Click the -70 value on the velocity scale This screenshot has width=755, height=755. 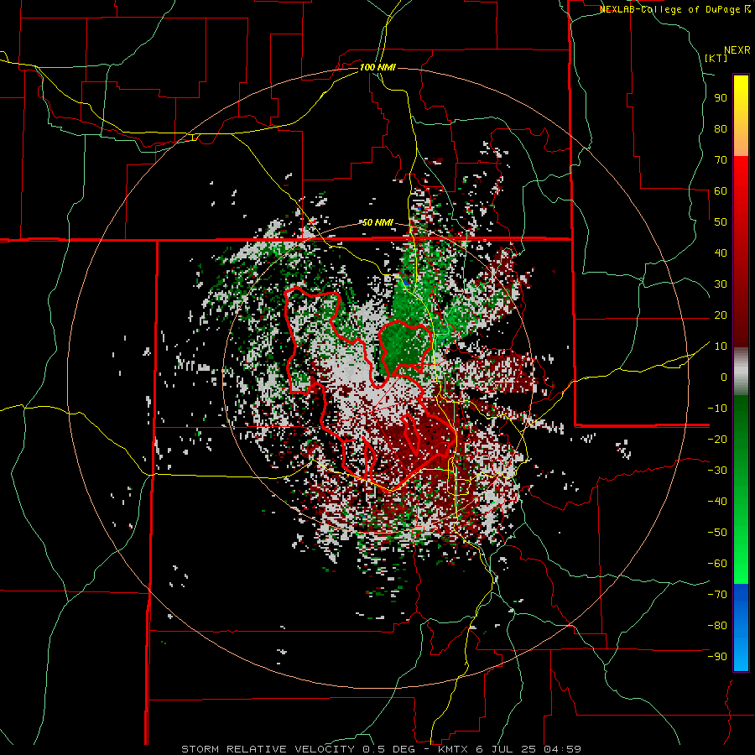tap(717, 595)
